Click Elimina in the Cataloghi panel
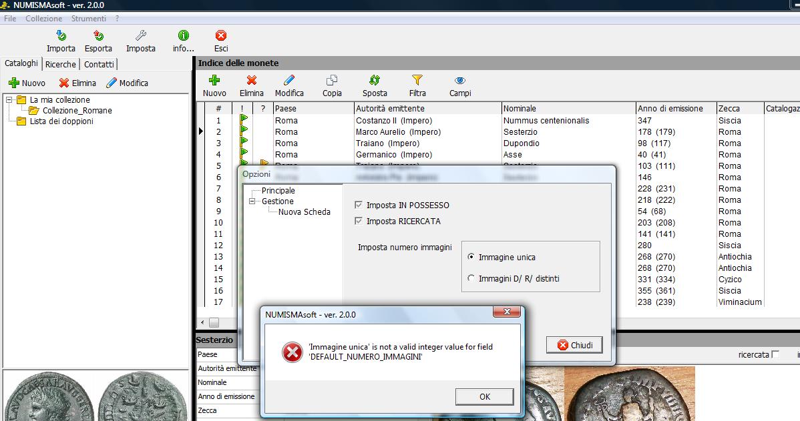This screenshot has height=421, width=800. tap(77, 83)
